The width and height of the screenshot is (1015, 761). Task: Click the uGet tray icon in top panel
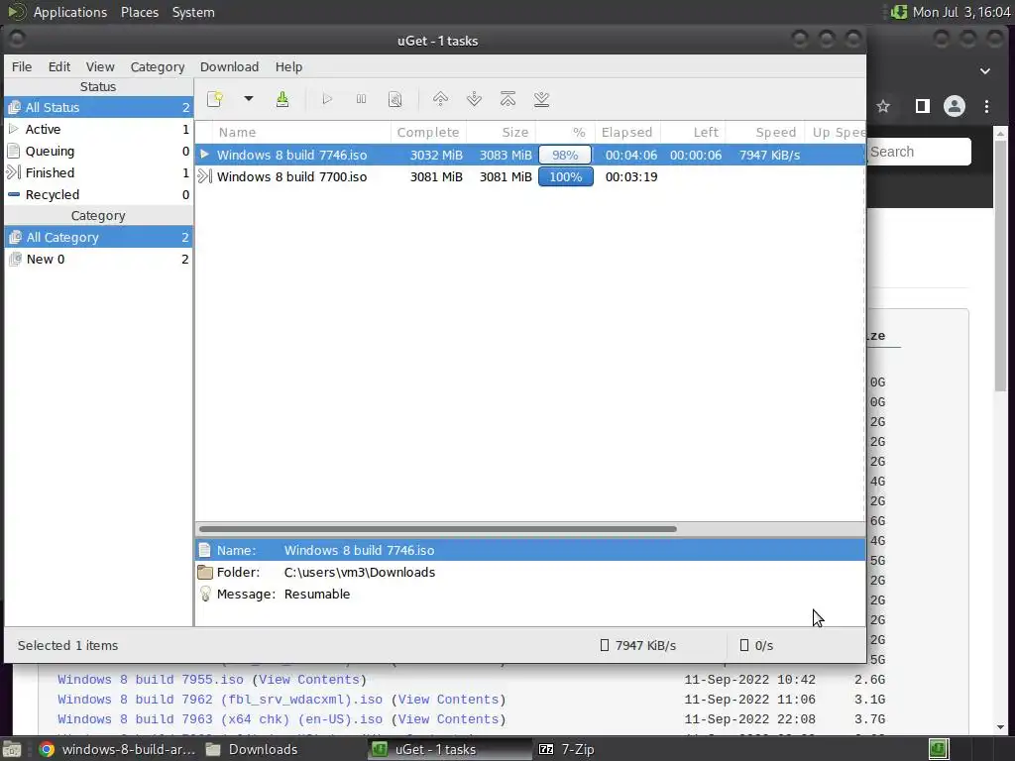pyautogui.click(x=898, y=12)
